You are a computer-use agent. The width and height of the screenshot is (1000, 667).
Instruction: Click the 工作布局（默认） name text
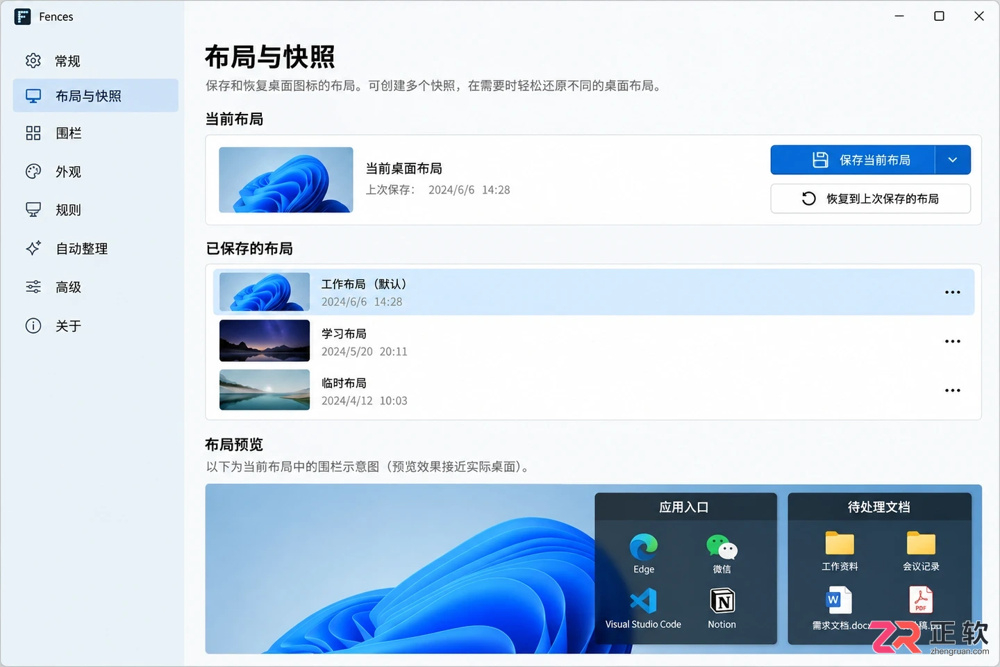click(364, 284)
